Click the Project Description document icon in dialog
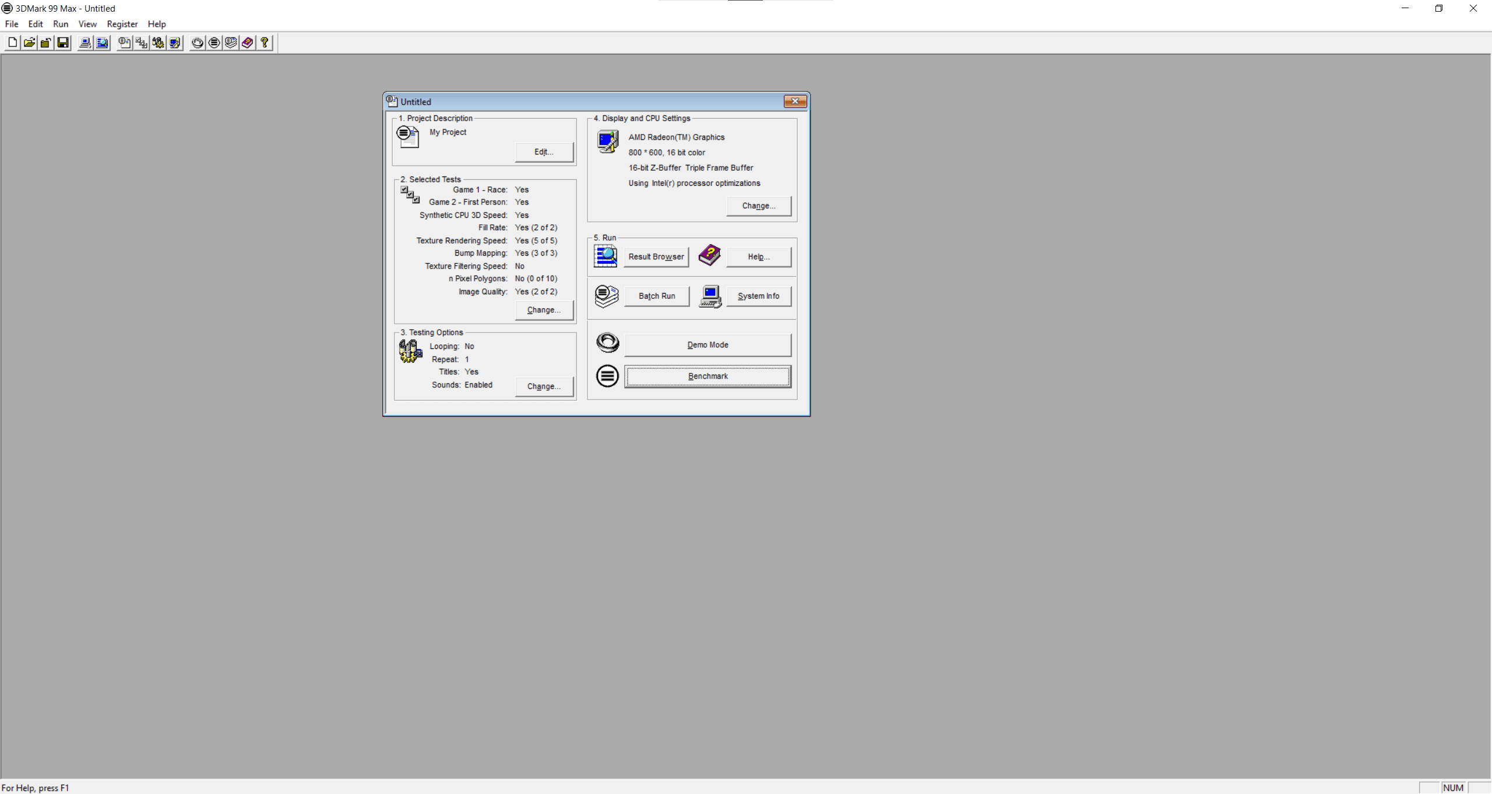The height and width of the screenshot is (794, 1492). 408,137
